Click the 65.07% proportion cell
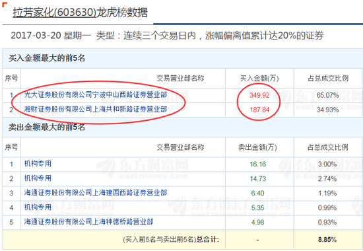363x251 pixels. pyautogui.click(x=327, y=95)
